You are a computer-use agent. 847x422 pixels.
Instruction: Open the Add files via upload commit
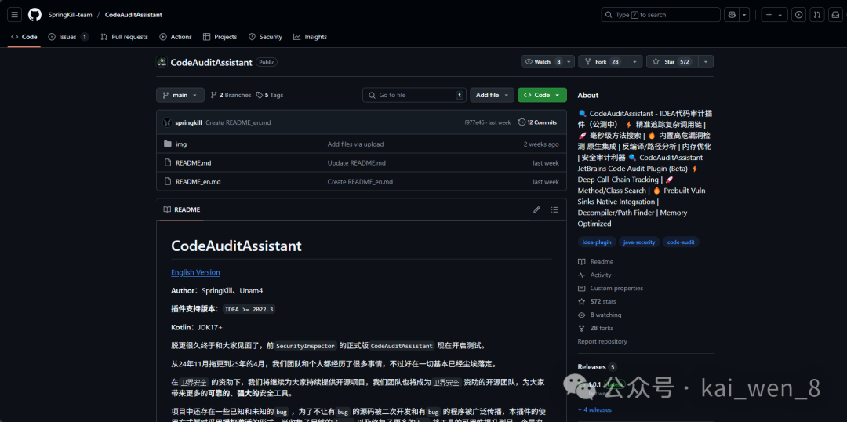[x=355, y=144]
